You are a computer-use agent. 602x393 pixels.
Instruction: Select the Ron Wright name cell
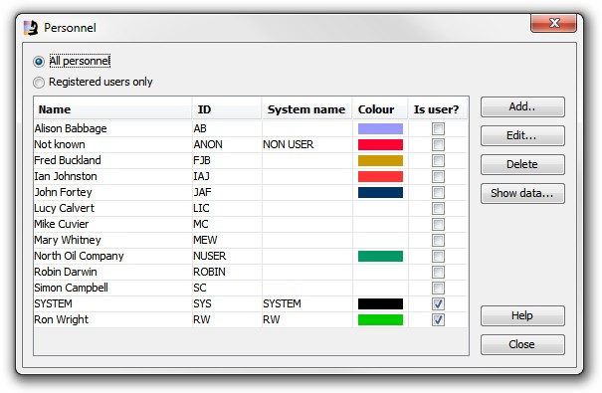112,319
